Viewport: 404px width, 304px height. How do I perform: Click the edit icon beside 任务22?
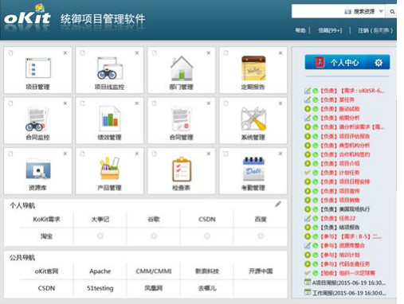[308, 218]
